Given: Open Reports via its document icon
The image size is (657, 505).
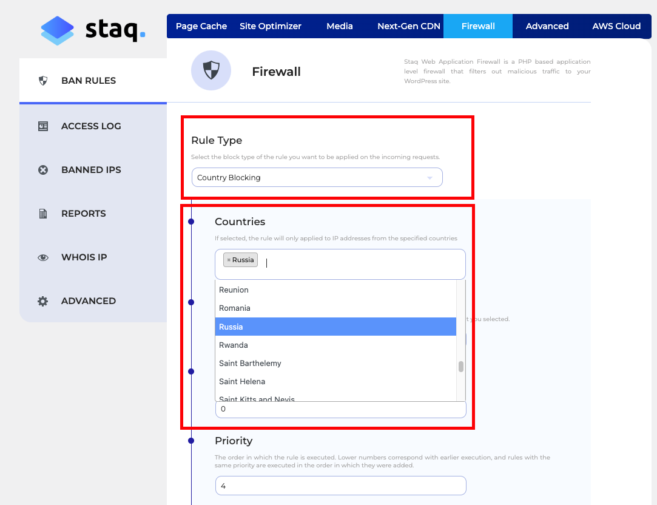Looking at the screenshot, I should point(42,213).
